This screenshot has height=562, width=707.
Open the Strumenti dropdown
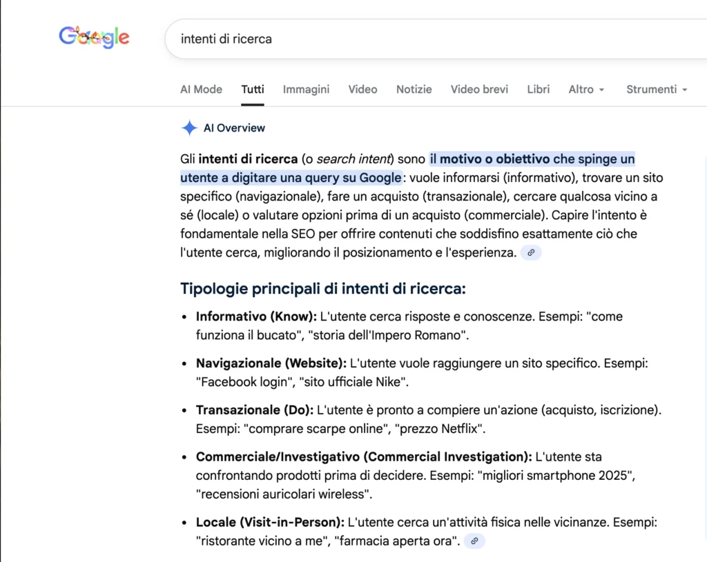click(x=657, y=89)
